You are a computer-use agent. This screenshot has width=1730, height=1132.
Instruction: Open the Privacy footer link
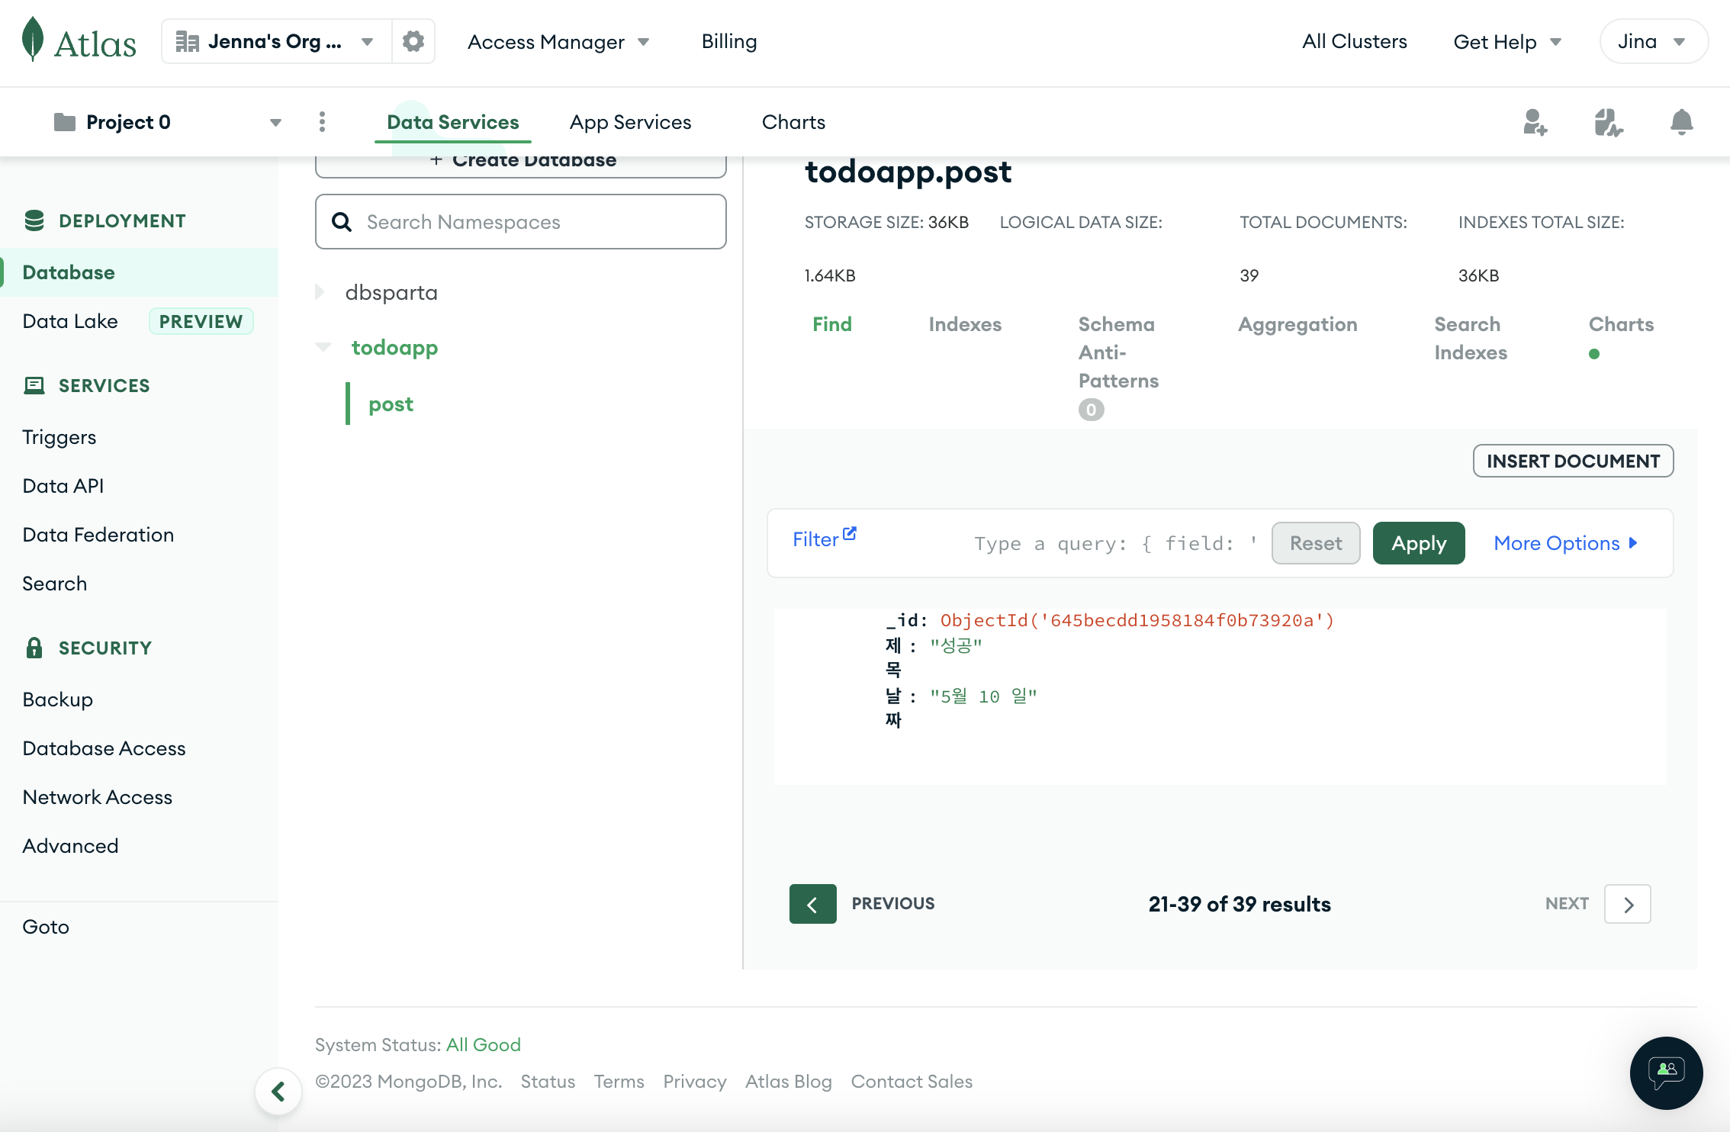(695, 1082)
